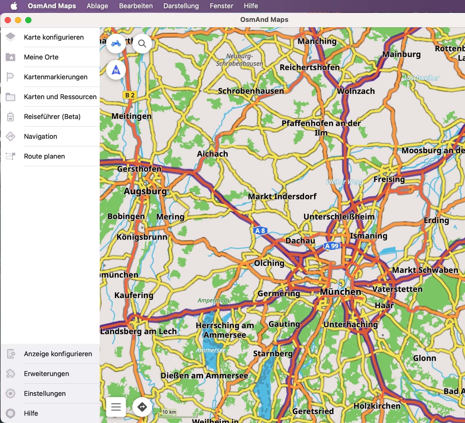This screenshot has width=465, height=423.
Task: Click the Meine Orte star folder icon
Action: 11,57
